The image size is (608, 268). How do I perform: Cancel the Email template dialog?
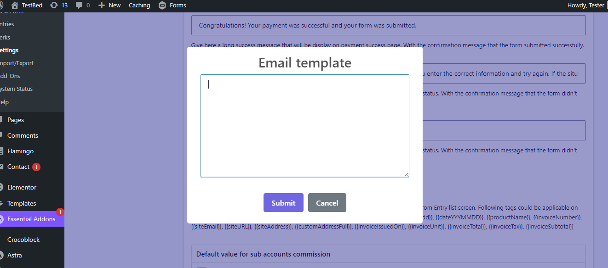327,203
